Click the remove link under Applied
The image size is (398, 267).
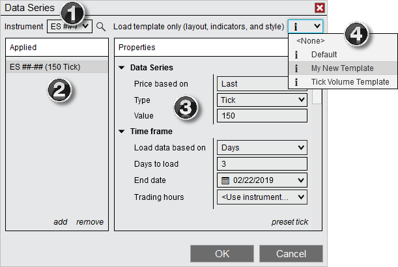tap(90, 222)
